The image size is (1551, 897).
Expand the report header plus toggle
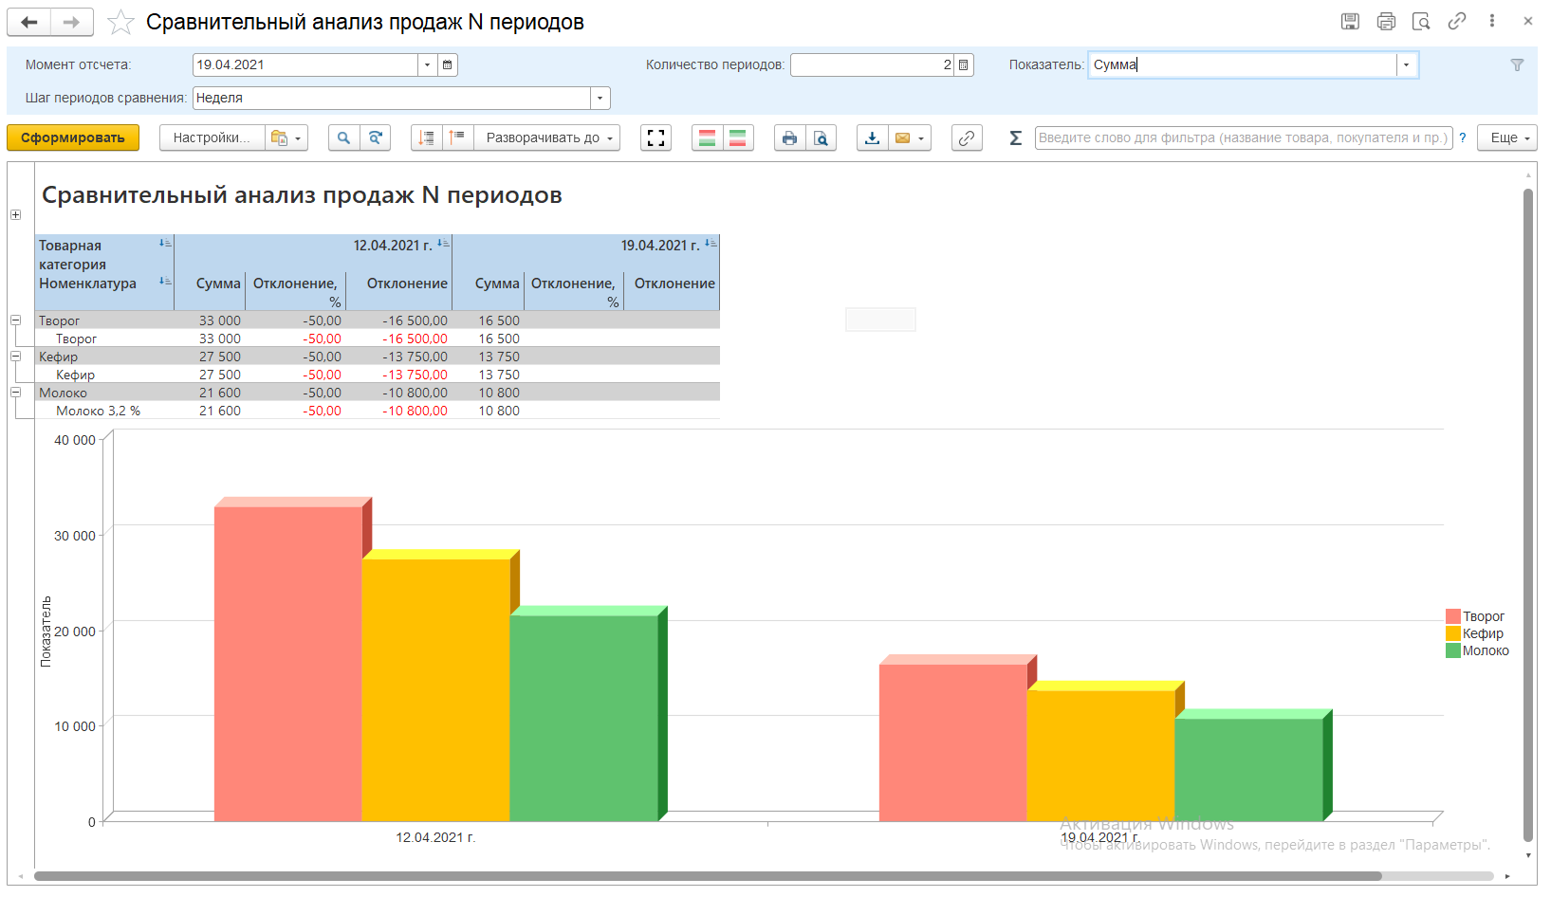click(15, 215)
